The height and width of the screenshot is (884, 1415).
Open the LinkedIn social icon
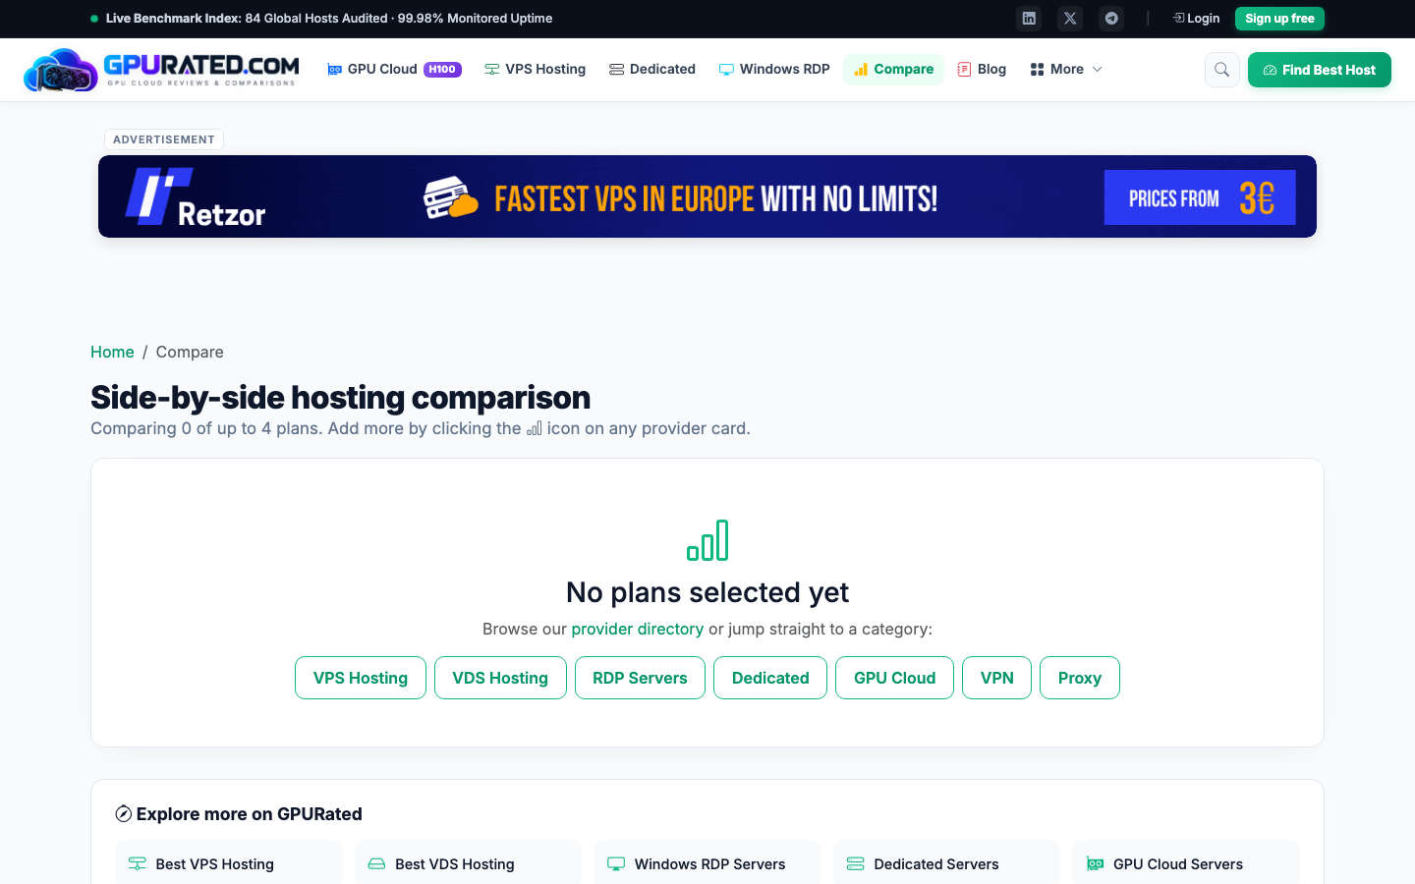(x=1029, y=18)
